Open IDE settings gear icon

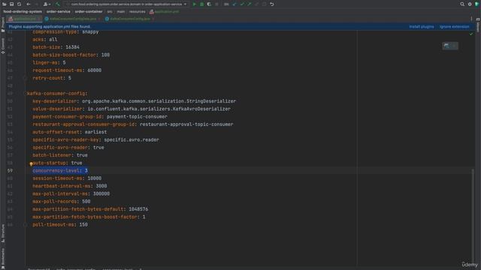pos(470,4)
